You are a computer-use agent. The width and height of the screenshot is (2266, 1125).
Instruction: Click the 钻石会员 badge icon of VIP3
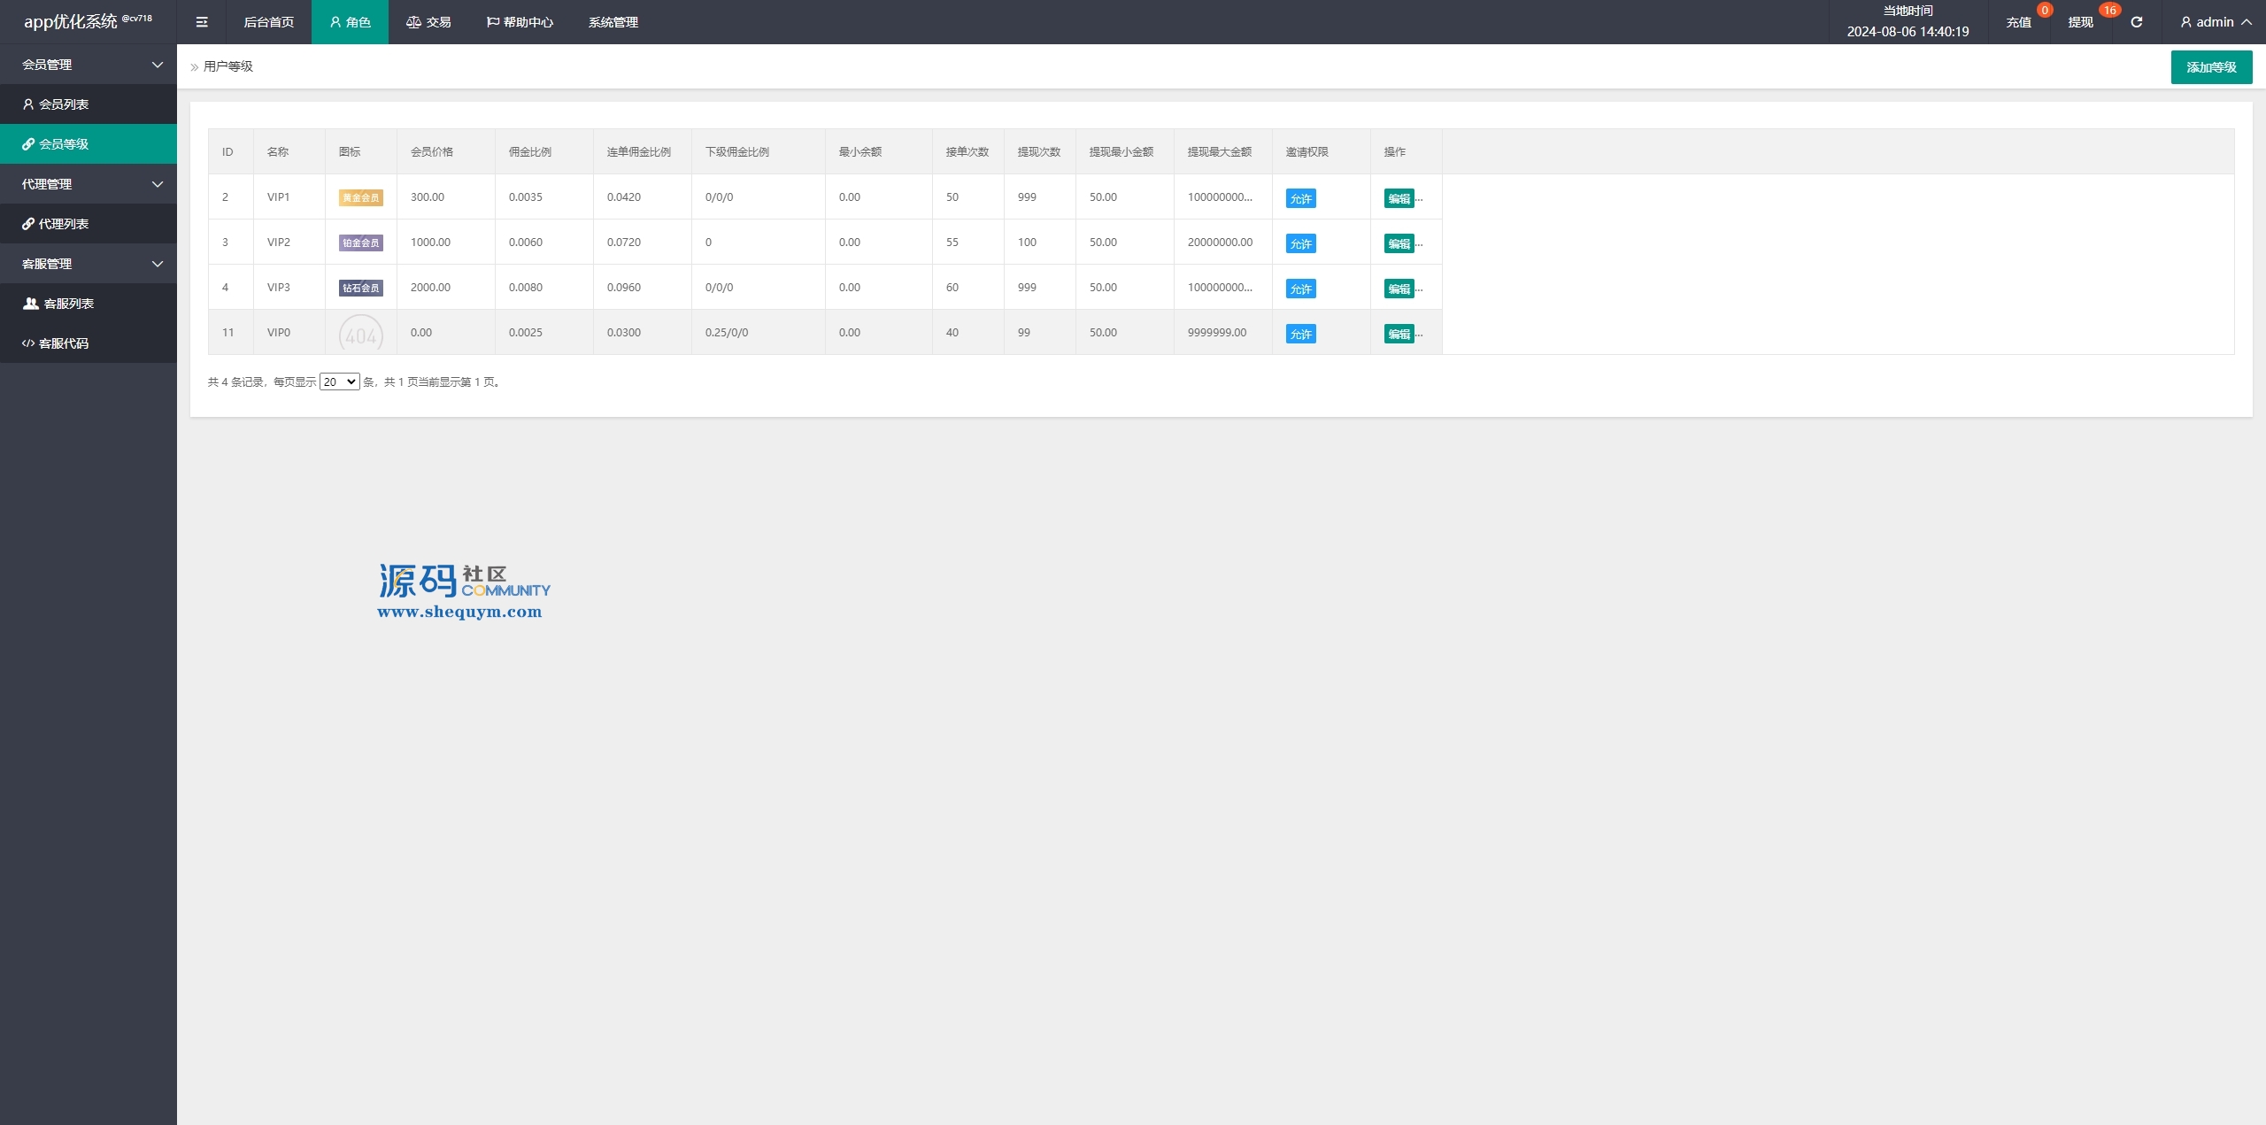[x=360, y=289]
